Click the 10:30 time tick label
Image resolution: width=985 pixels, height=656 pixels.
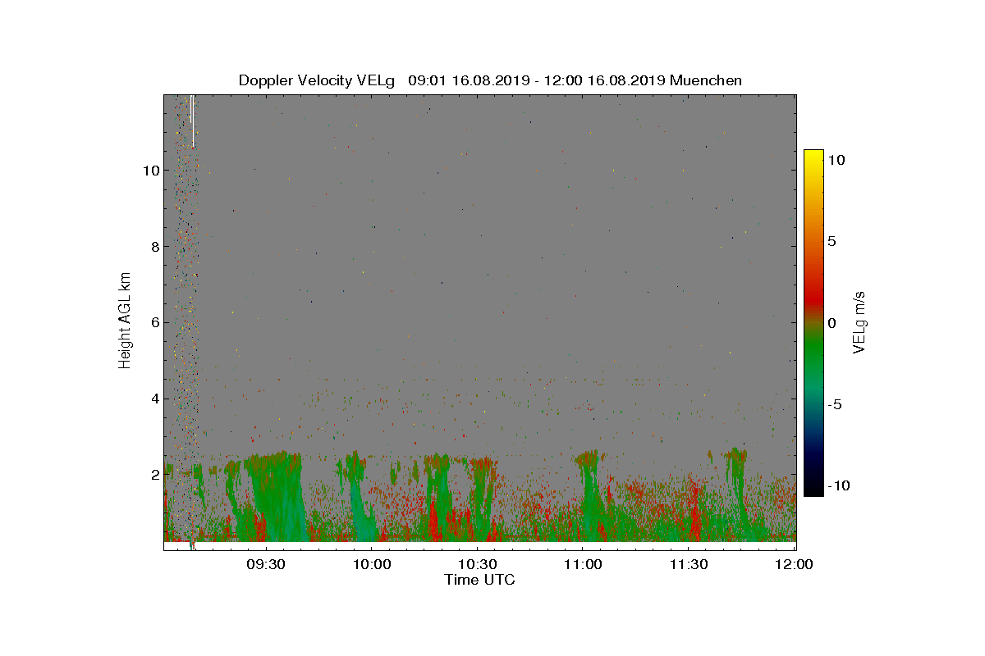(x=478, y=565)
